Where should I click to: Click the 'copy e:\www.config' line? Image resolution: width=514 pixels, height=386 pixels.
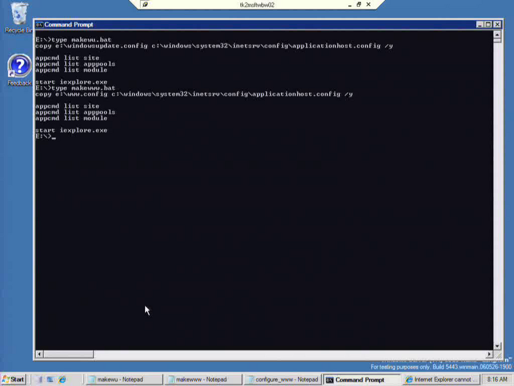tap(194, 94)
